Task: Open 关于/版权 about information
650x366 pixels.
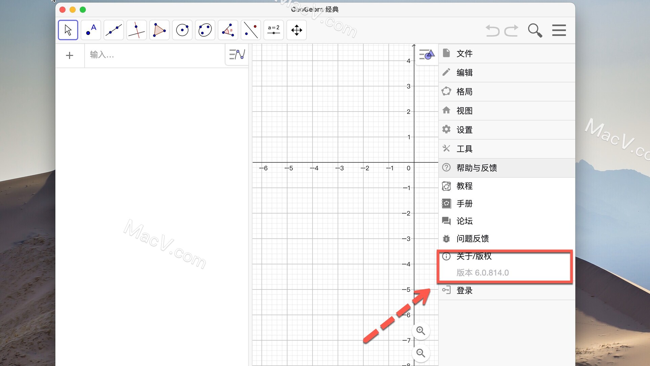Action: click(x=507, y=256)
